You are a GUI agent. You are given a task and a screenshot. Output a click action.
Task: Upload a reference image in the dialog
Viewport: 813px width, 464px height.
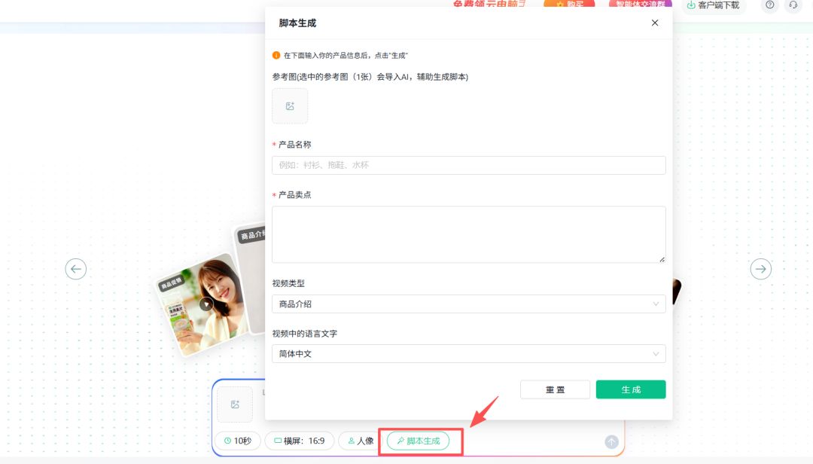pyautogui.click(x=290, y=106)
